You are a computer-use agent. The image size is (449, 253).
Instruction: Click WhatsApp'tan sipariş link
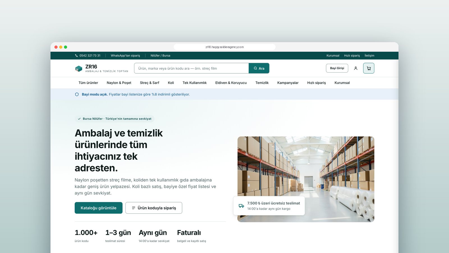click(125, 56)
